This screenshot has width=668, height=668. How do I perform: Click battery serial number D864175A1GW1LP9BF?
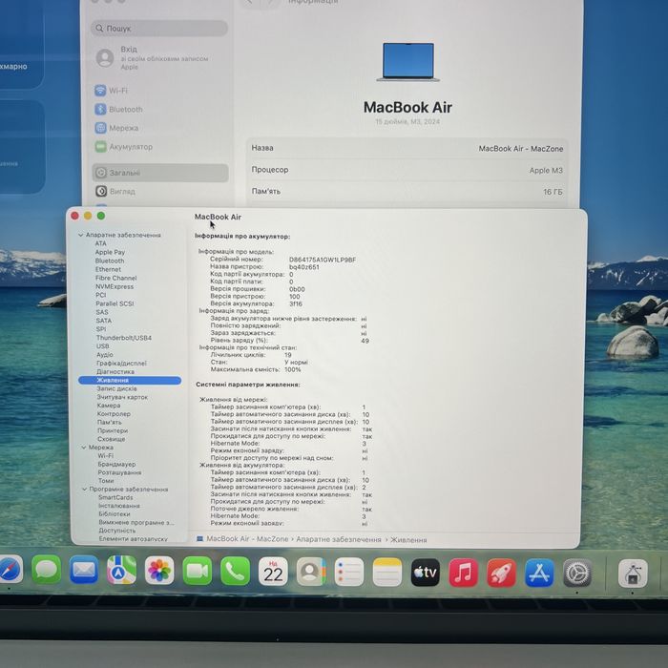click(323, 260)
